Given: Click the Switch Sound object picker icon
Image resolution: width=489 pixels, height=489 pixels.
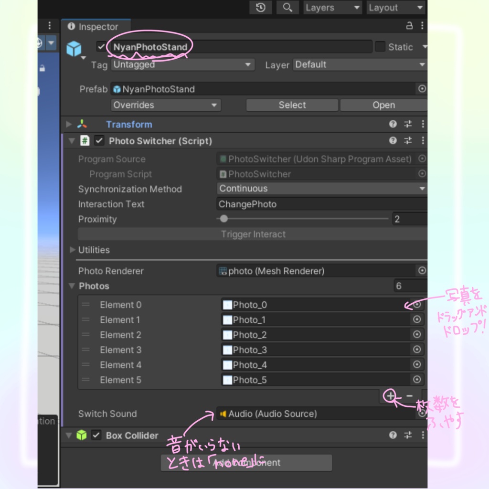Looking at the screenshot, I should point(422,414).
